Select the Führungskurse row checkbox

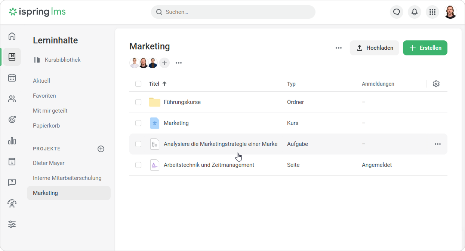[138, 102]
